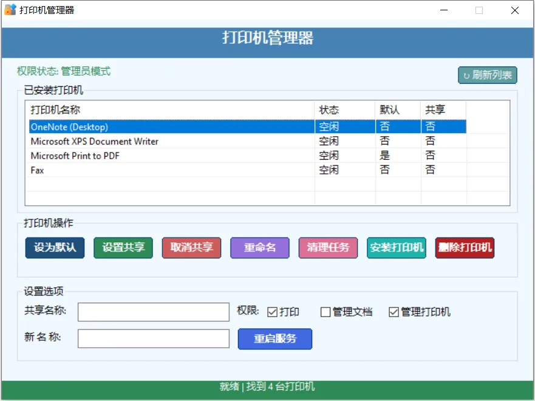Image resolution: width=535 pixels, height=401 pixels.
Task: Click the 共享 column header
Action: (x=443, y=110)
